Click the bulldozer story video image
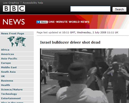 pos(85,76)
